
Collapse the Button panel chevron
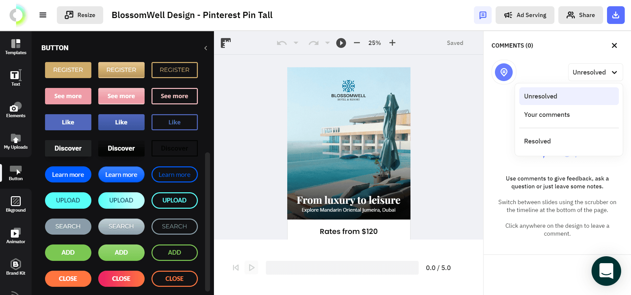206,48
